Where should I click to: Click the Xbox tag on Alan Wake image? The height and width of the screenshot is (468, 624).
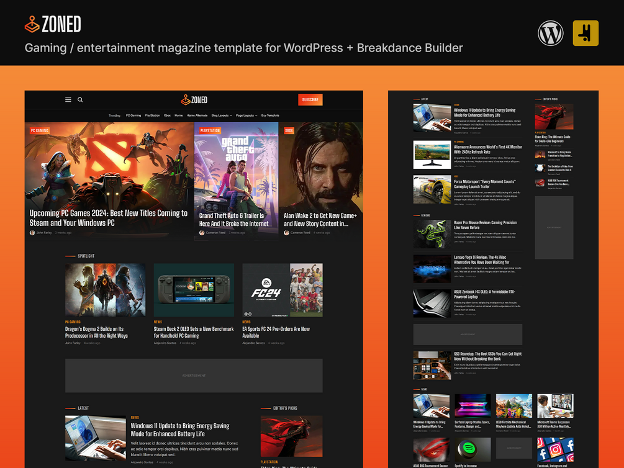[x=289, y=130]
